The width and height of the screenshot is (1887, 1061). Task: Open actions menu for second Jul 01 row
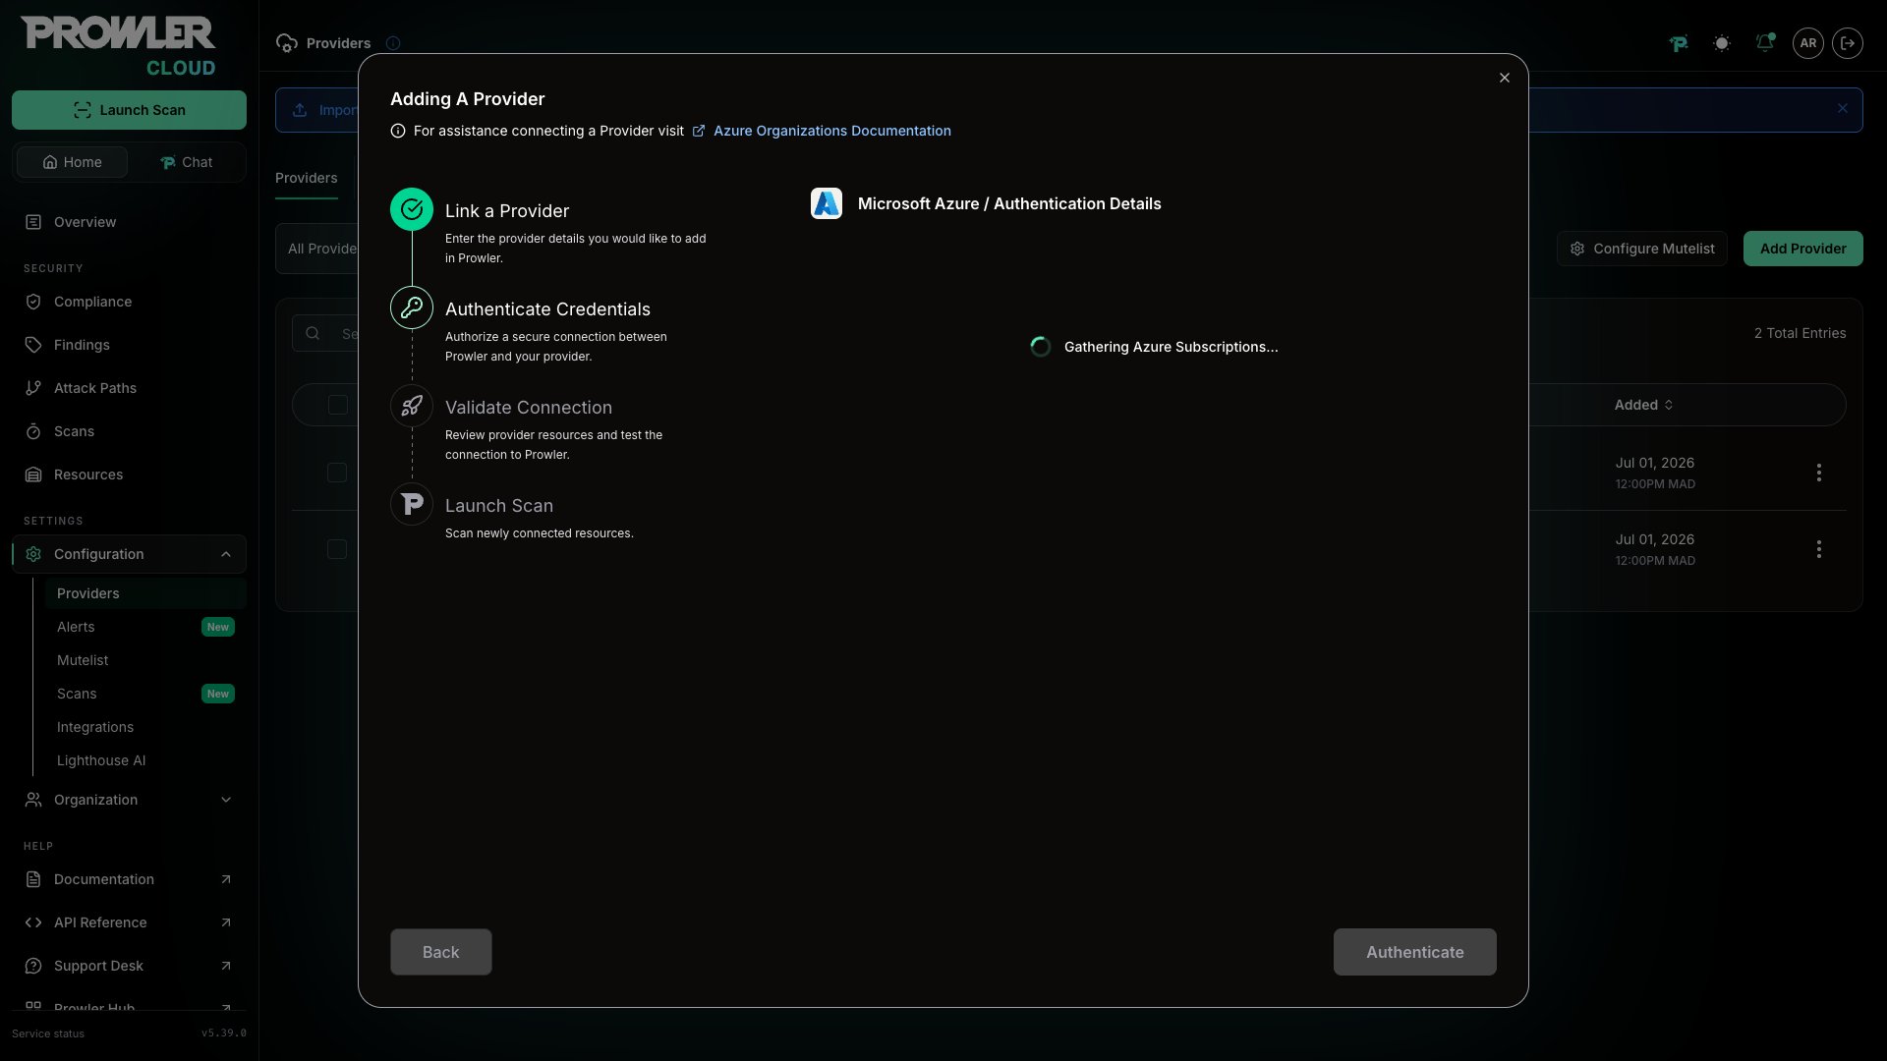pyautogui.click(x=1819, y=549)
